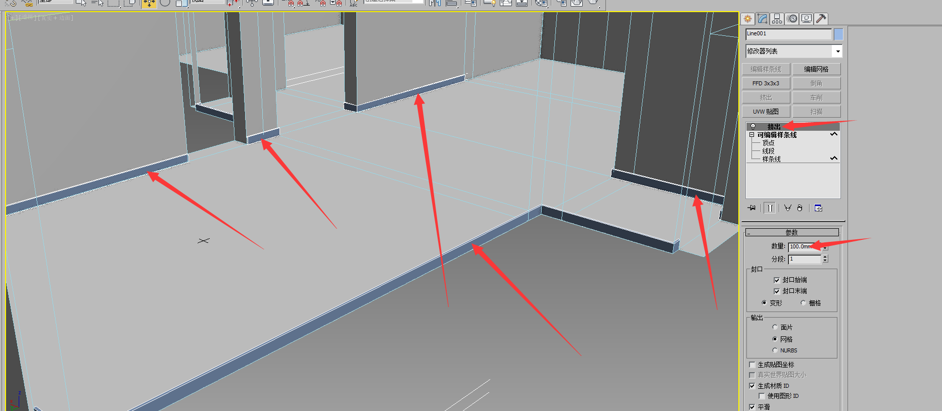
Task: Activate the Select and Rotate tool
Action: [x=165, y=3]
